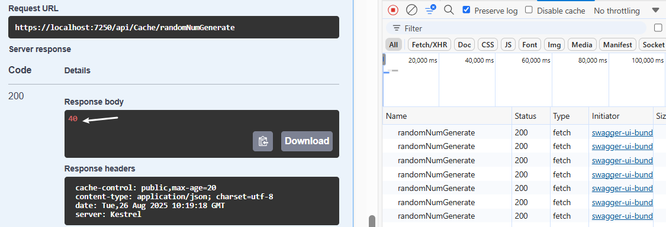This screenshot has width=666, height=227.
Task: Show only JS requests
Action: (508, 44)
